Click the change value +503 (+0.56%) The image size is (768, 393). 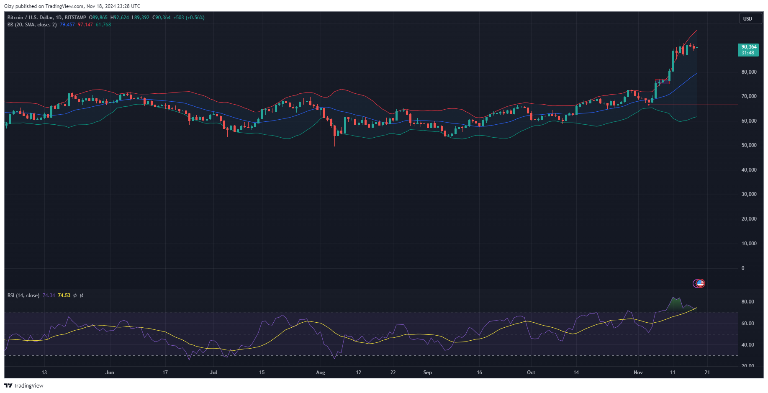(189, 18)
